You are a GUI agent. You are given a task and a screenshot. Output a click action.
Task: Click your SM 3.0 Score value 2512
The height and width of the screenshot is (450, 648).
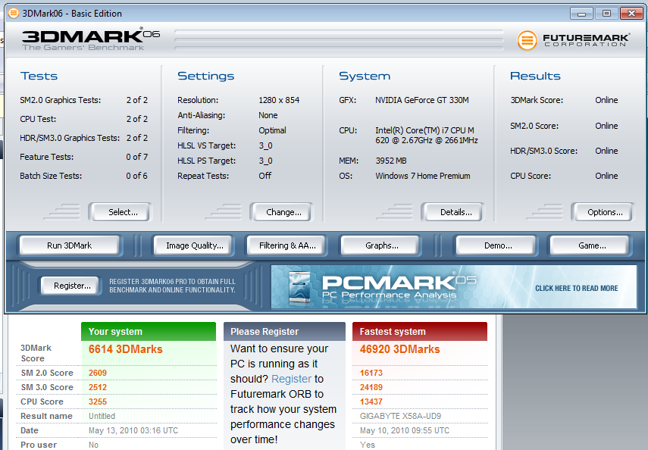point(98,387)
